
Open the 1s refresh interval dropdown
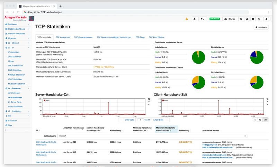(259, 19)
